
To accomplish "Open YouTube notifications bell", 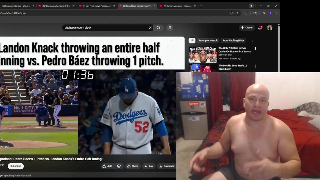I will pyautogui.click(x=260, y=28).
